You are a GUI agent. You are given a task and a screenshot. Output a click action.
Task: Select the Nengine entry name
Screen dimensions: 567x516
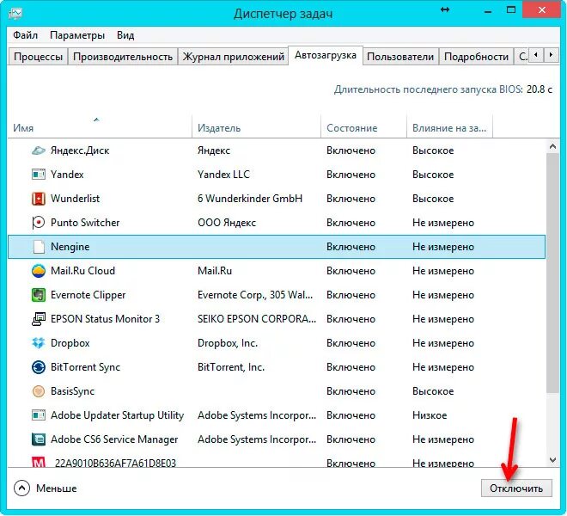pos(70,247)
